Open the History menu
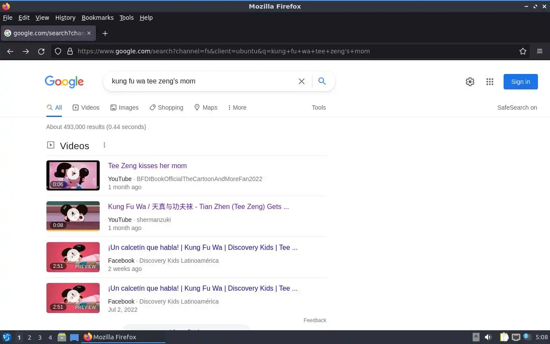Viewport: 550px width, 344px height. (65, 18)
